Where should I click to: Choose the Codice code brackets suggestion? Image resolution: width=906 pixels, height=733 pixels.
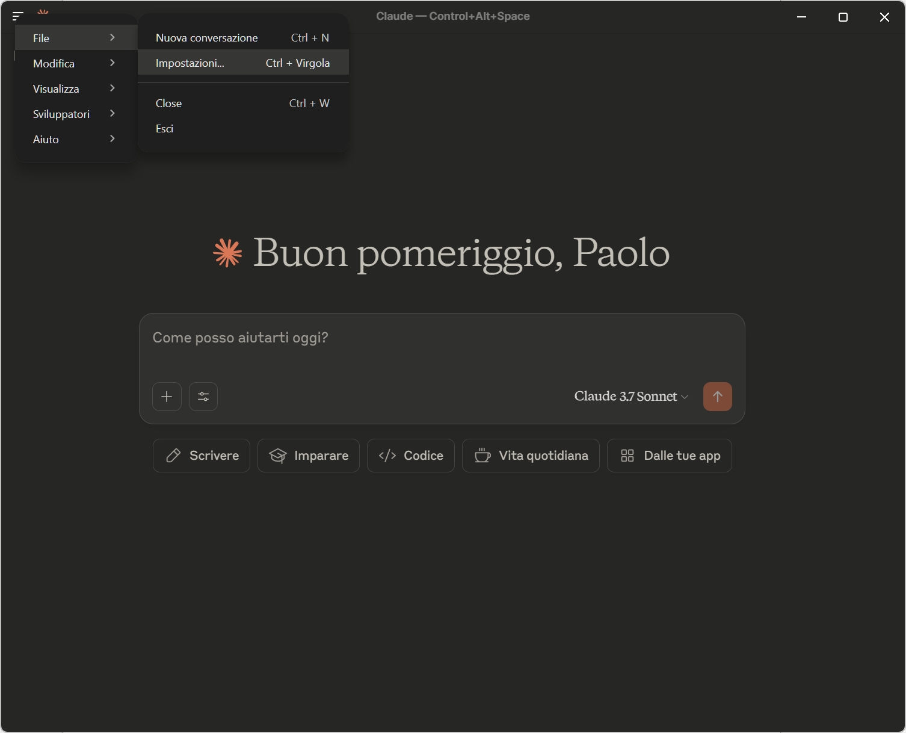(411, 456)
